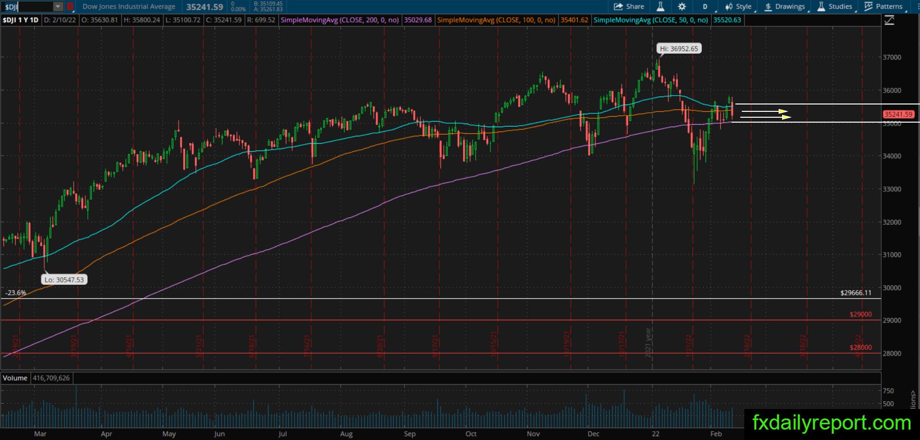Click the date value D: 2/10/22

[60, 20]
